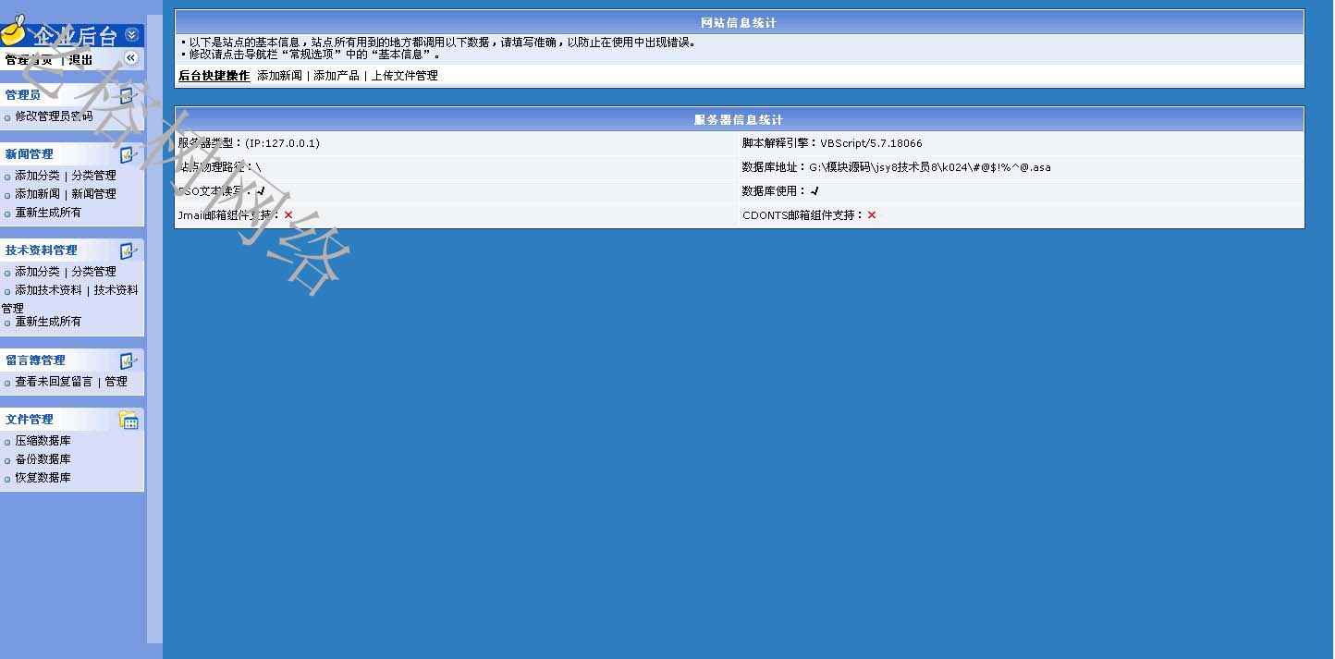Click 重新生成所有 under 技术资料管理

(48, 322)
